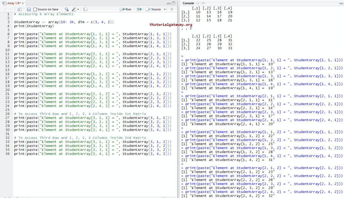Click line number 20 in the gutter

pos(7,90)
